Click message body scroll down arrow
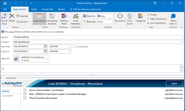This screenshot has width=185, height=111. coord(181,71)
